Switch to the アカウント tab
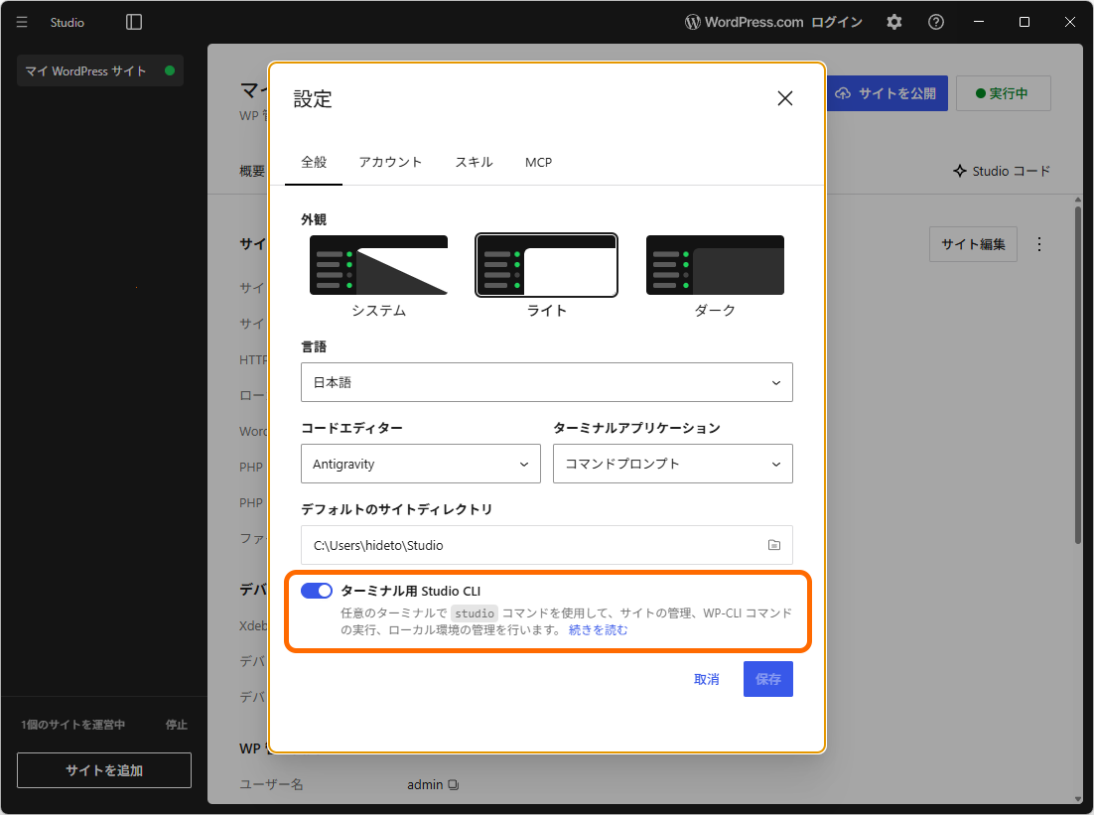 [390, 163]
